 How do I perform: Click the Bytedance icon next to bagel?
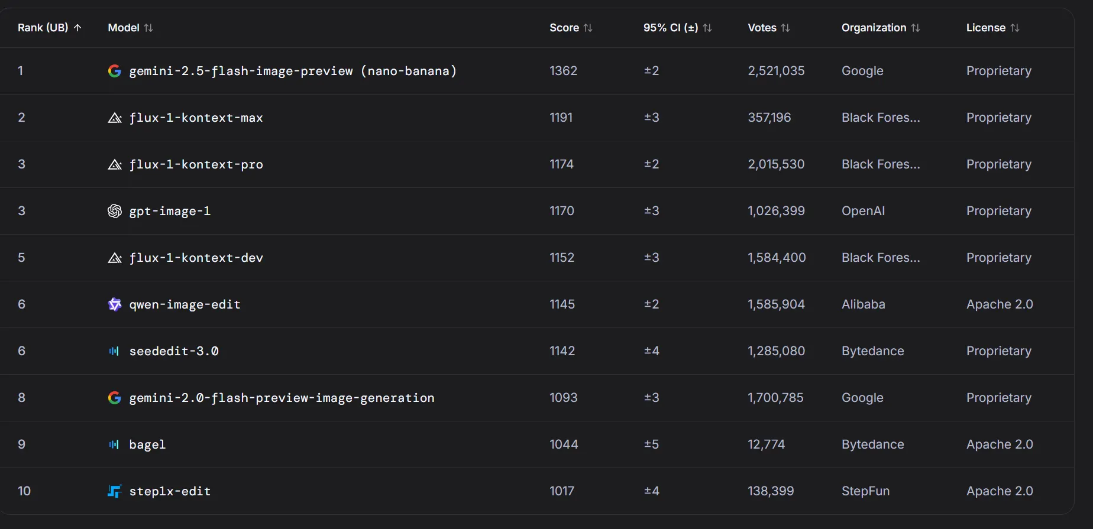pos(114,444)
